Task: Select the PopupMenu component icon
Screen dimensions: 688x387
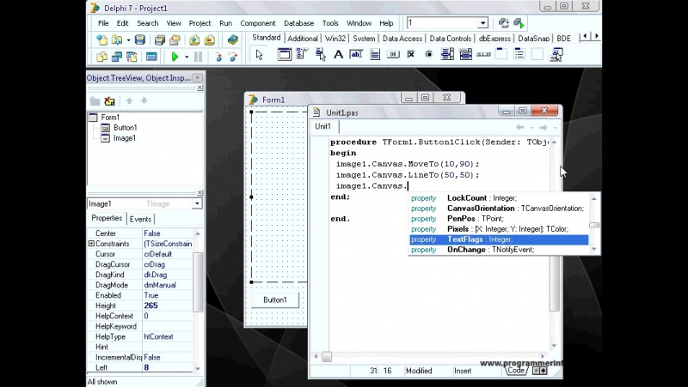Action: click(320, 55)
